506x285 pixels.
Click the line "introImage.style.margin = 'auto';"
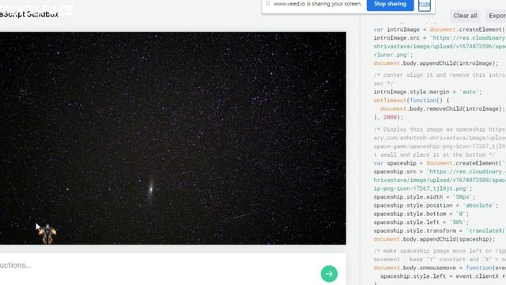[x=428, y=92]
